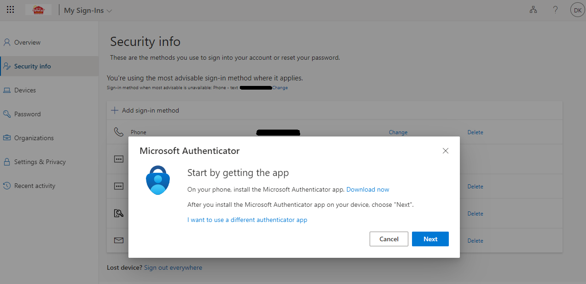This screenshot has width=586, height=284.
Task: Click the Download now link
Action: point(367,189)
